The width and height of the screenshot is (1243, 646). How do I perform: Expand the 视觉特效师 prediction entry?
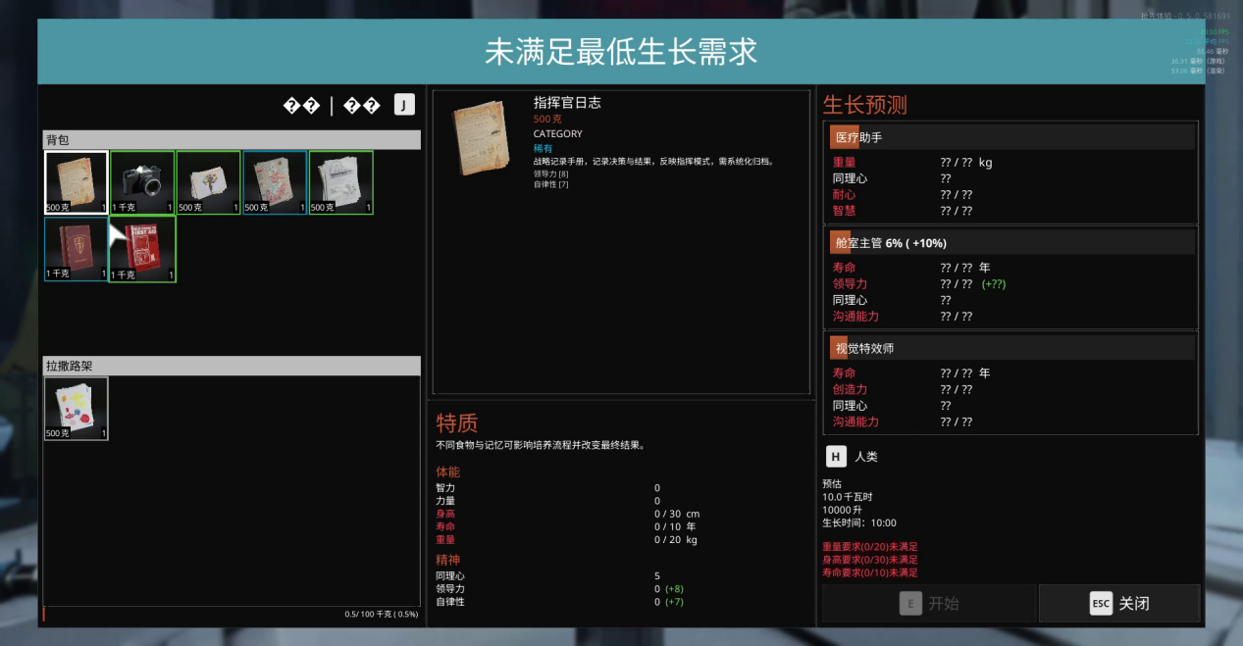[1010, 348]
